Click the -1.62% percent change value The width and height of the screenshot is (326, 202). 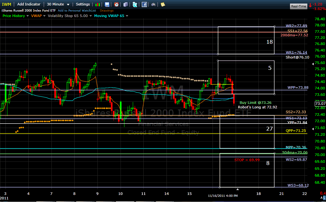point(319,9)
